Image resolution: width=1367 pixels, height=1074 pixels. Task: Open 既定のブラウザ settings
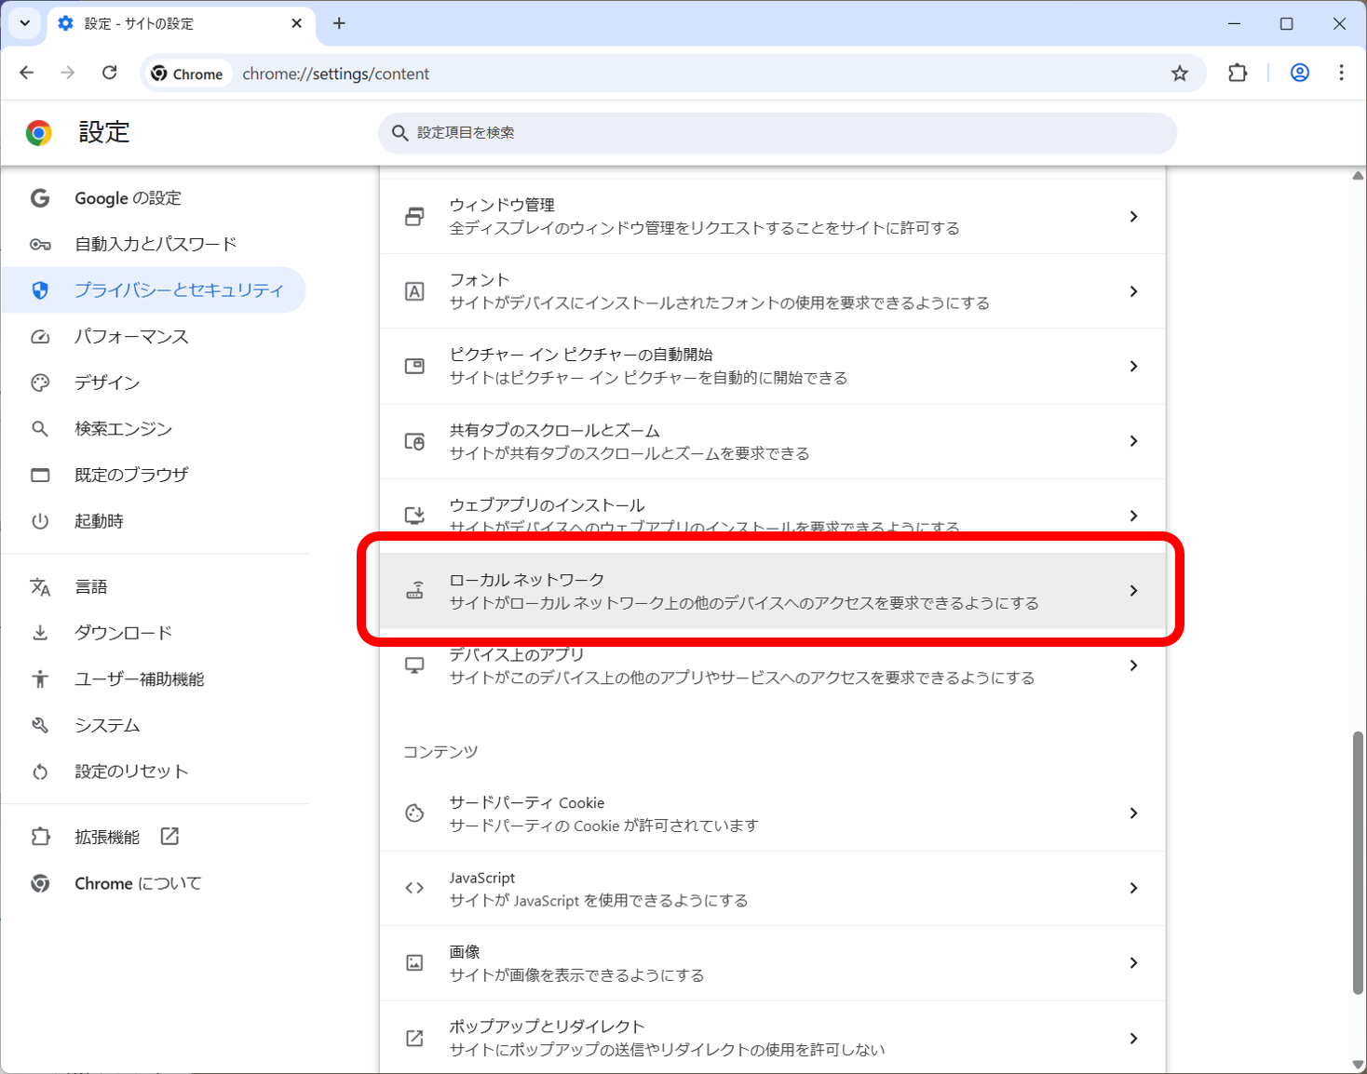click(153, 475)
